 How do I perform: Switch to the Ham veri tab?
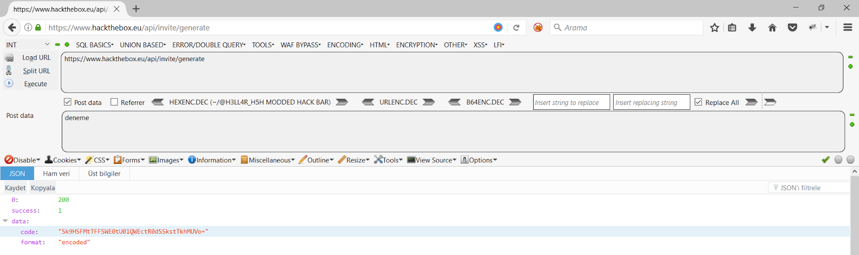(56, 174)
